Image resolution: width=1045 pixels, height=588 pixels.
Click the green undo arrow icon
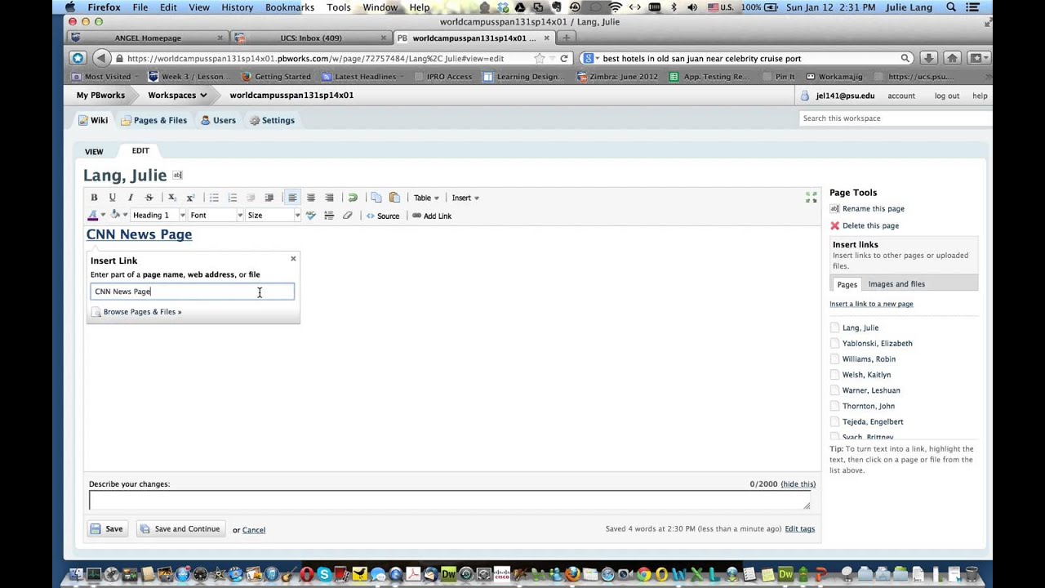pos(353,198)
